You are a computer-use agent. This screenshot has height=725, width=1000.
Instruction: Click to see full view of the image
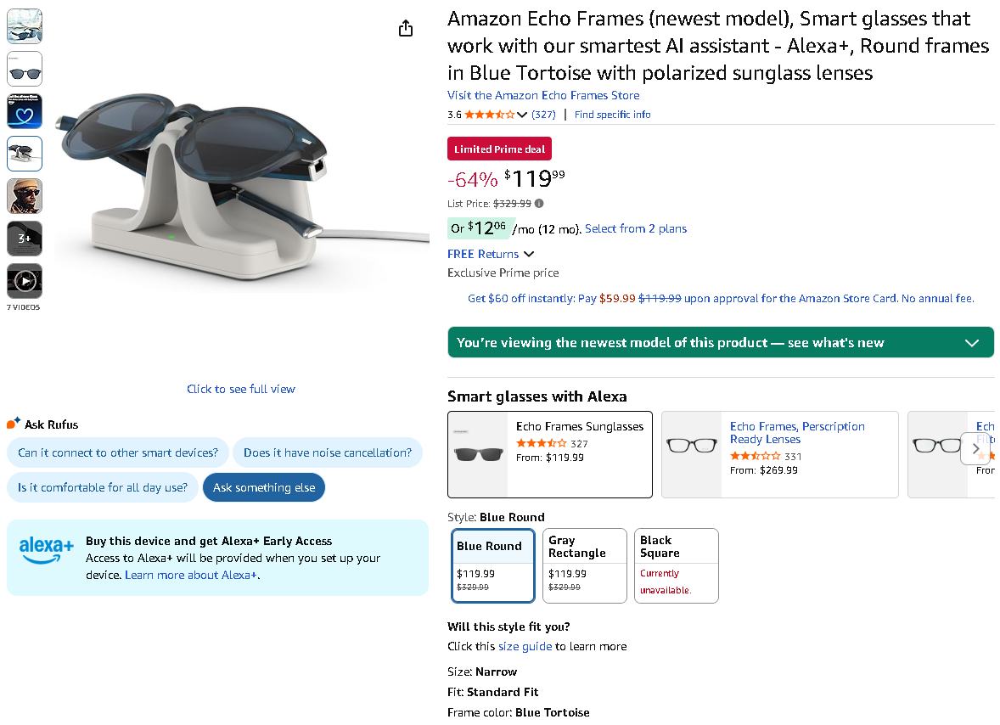point(240,388)
